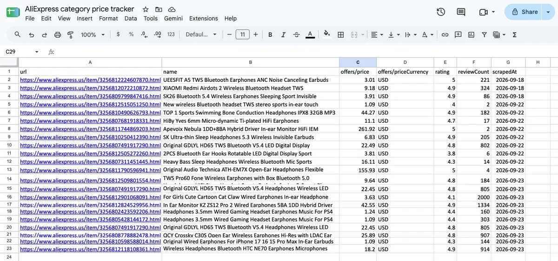Insert link icon

click(x=445, y=34)
